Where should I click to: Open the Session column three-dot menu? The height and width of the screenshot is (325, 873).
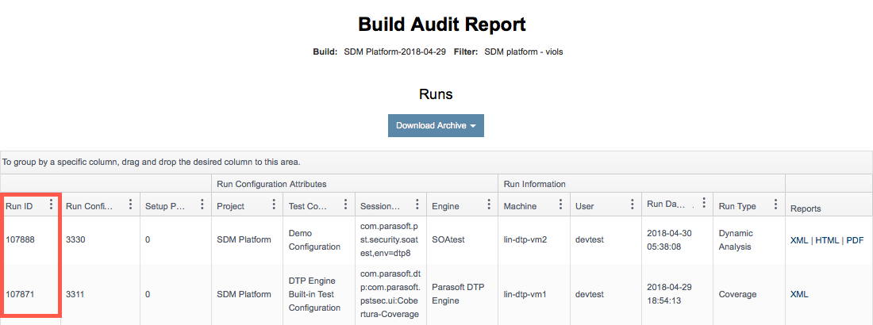pos(417,205)
